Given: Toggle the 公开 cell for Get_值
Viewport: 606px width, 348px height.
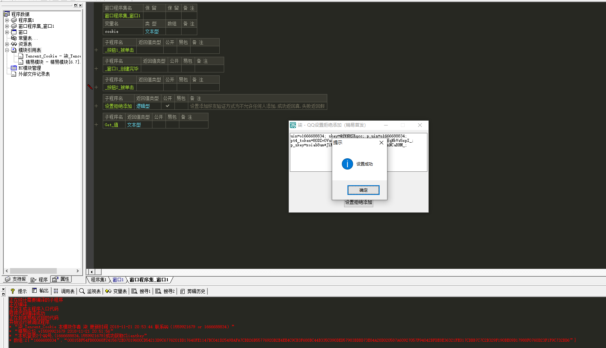Looking at the screenshot, I should 158,125.
